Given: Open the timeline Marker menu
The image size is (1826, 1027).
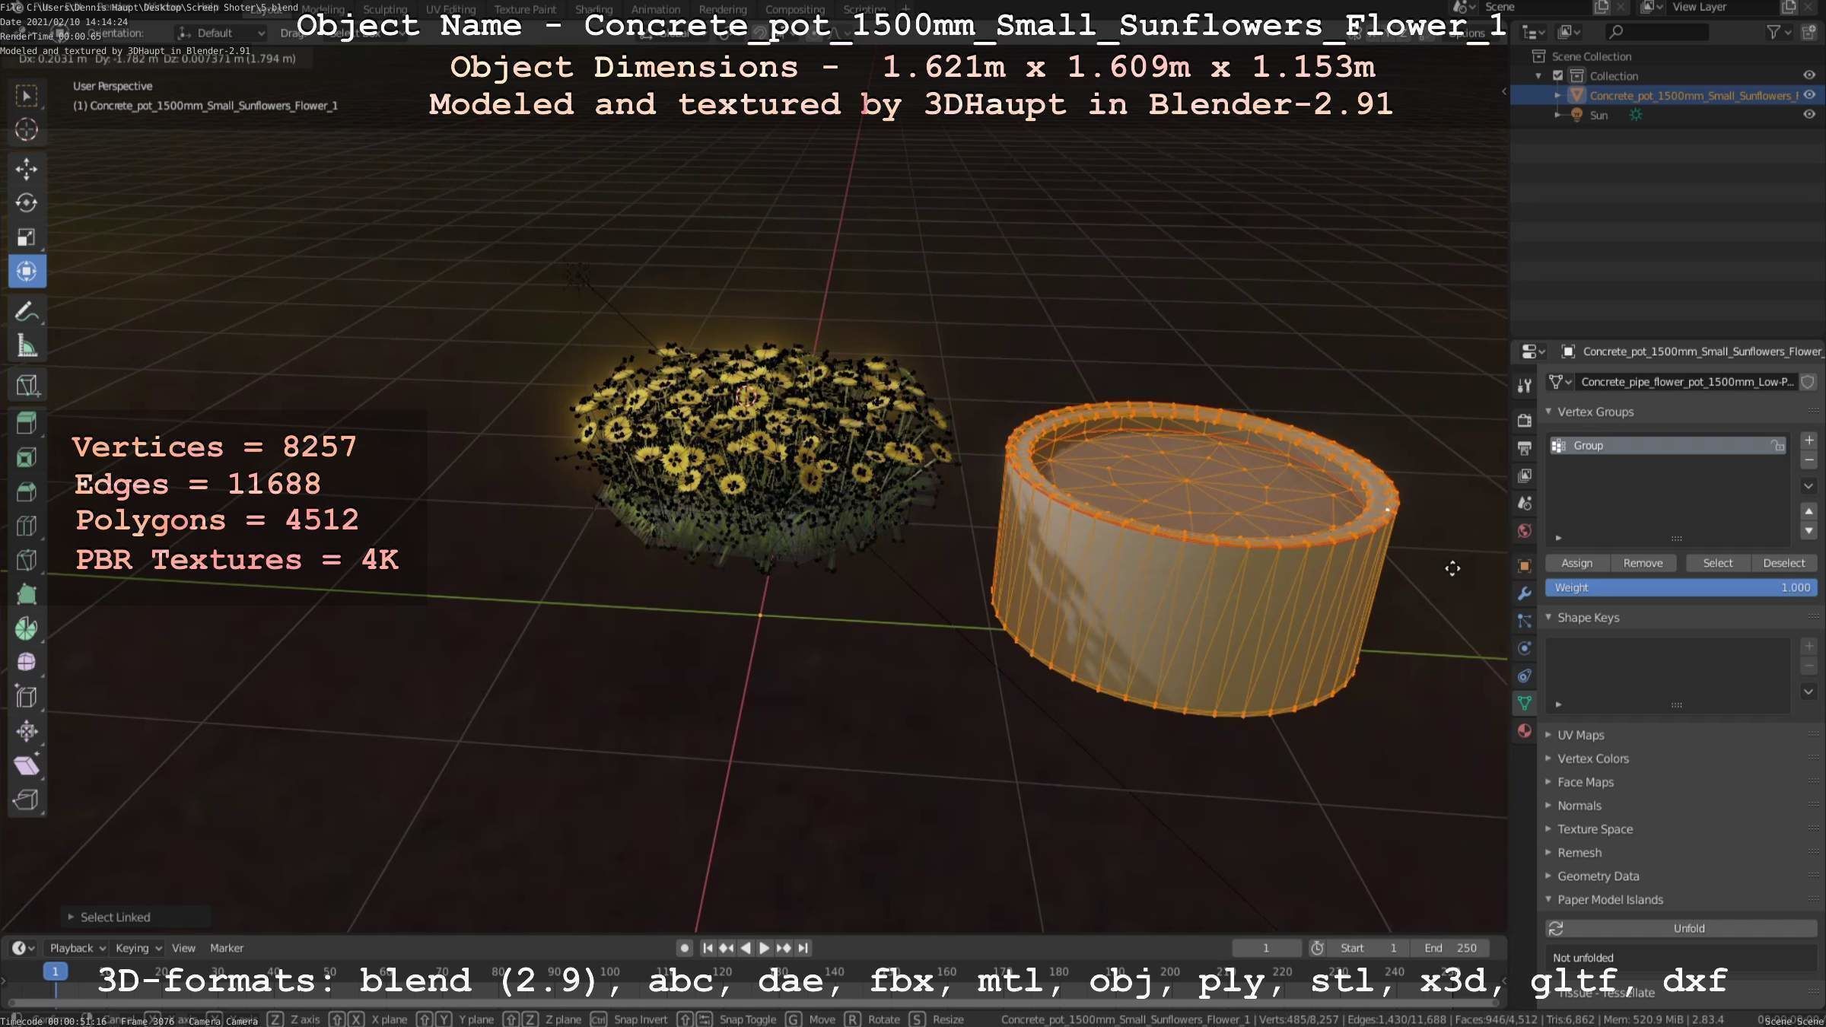Looking at the screenshot, I should (x=227, y=948).
